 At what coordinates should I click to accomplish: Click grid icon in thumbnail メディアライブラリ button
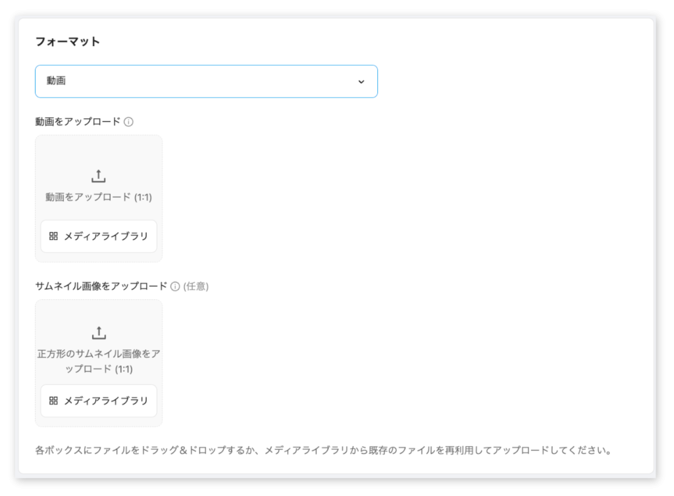tap(54, 401)
